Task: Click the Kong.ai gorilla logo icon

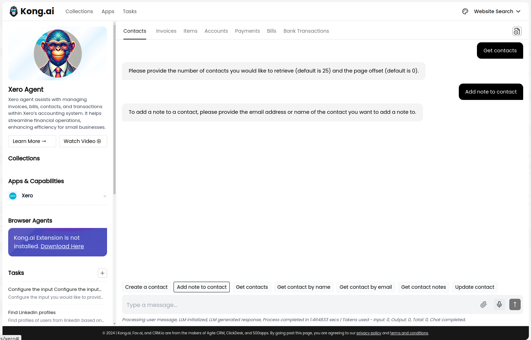Action: 14,11
